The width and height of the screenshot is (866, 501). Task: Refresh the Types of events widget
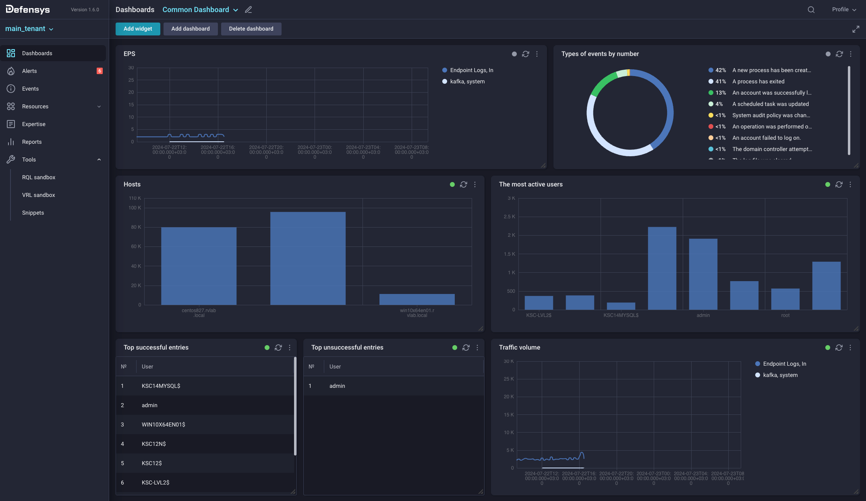[x=839, y=54]
